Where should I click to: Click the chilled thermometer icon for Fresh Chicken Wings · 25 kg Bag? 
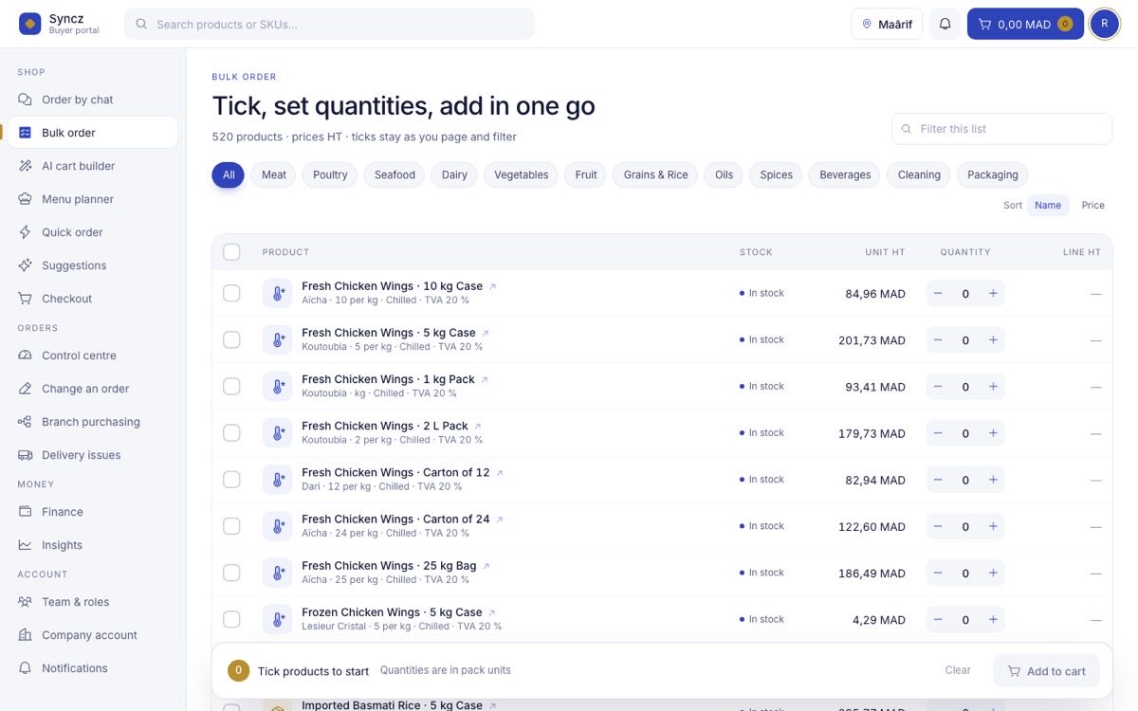pyautogui.click(x=278, y=573)
